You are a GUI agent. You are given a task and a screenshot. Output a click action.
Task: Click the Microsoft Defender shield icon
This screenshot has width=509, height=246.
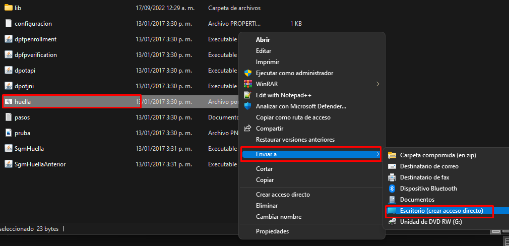click(248, 106)
